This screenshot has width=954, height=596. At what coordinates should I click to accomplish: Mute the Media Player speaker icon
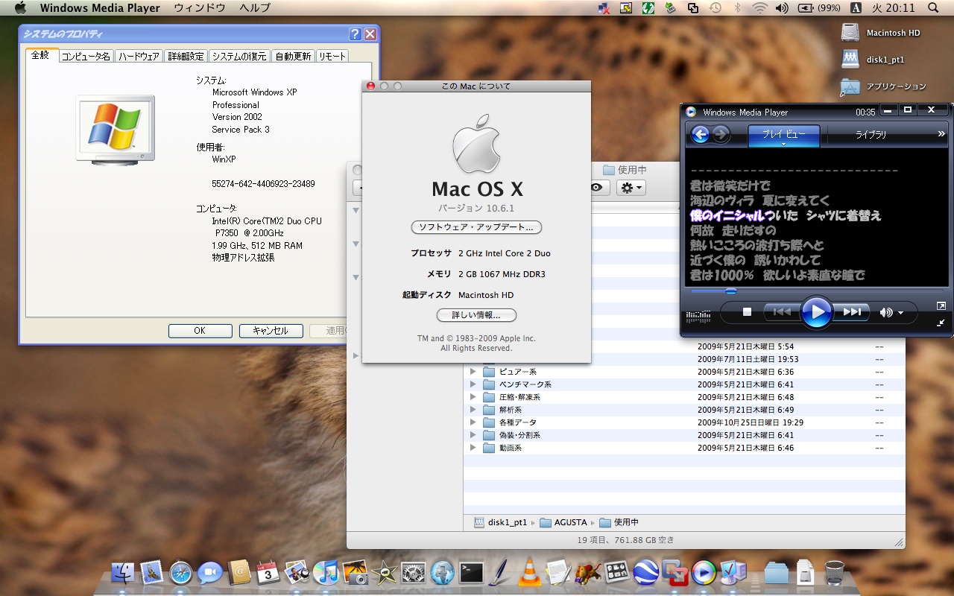pos(885,313)
